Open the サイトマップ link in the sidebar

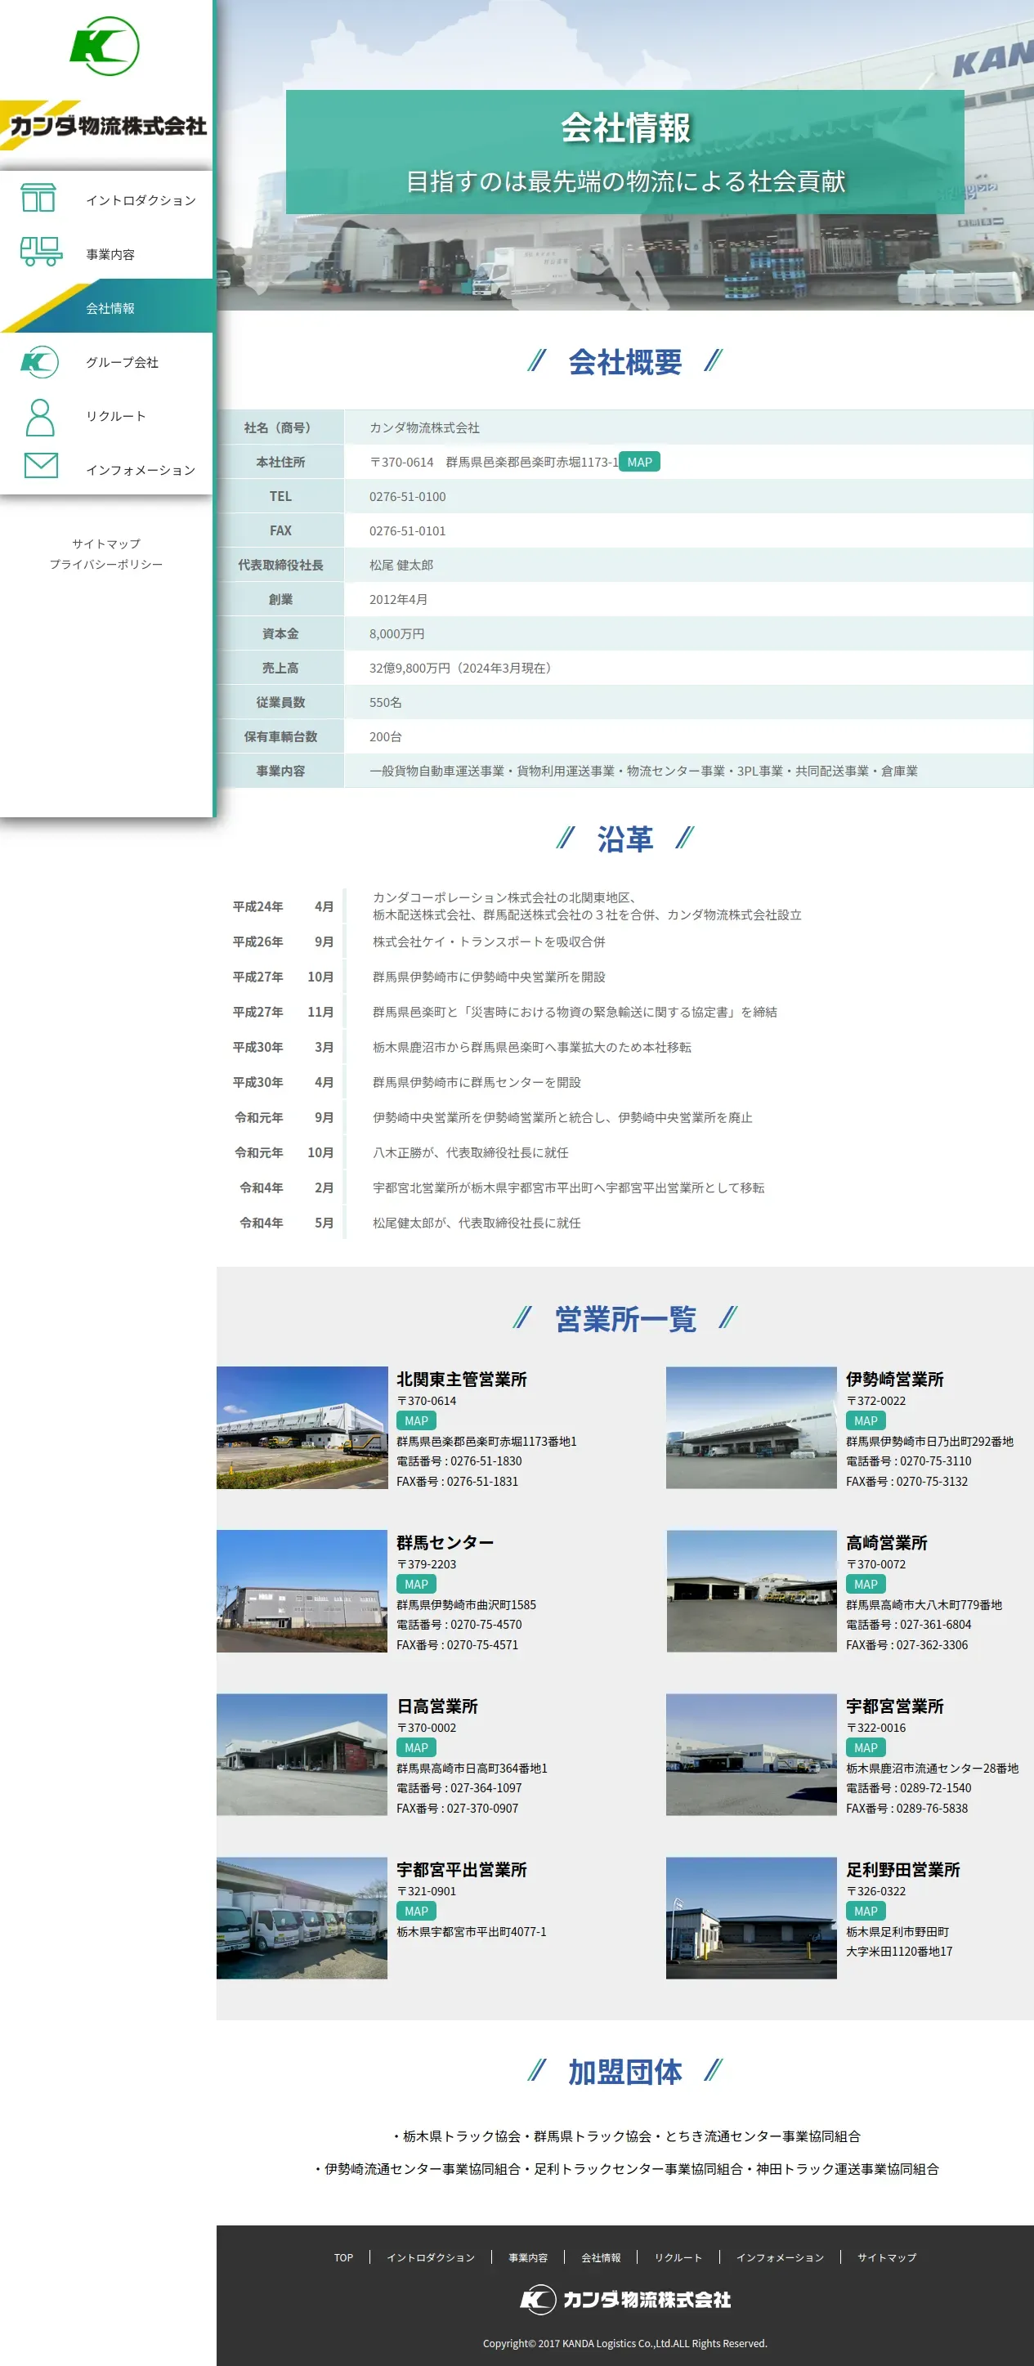(x=106, y=543)
